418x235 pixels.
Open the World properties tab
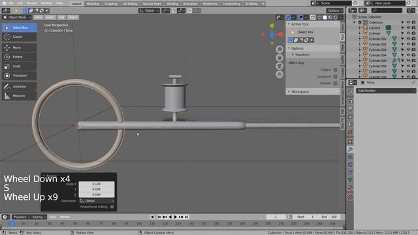click(350, 132)
